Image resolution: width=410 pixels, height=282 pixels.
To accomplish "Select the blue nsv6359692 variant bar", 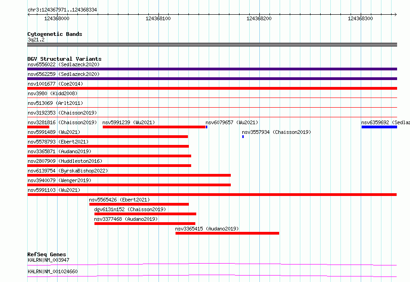I will (x=379, y=127).
